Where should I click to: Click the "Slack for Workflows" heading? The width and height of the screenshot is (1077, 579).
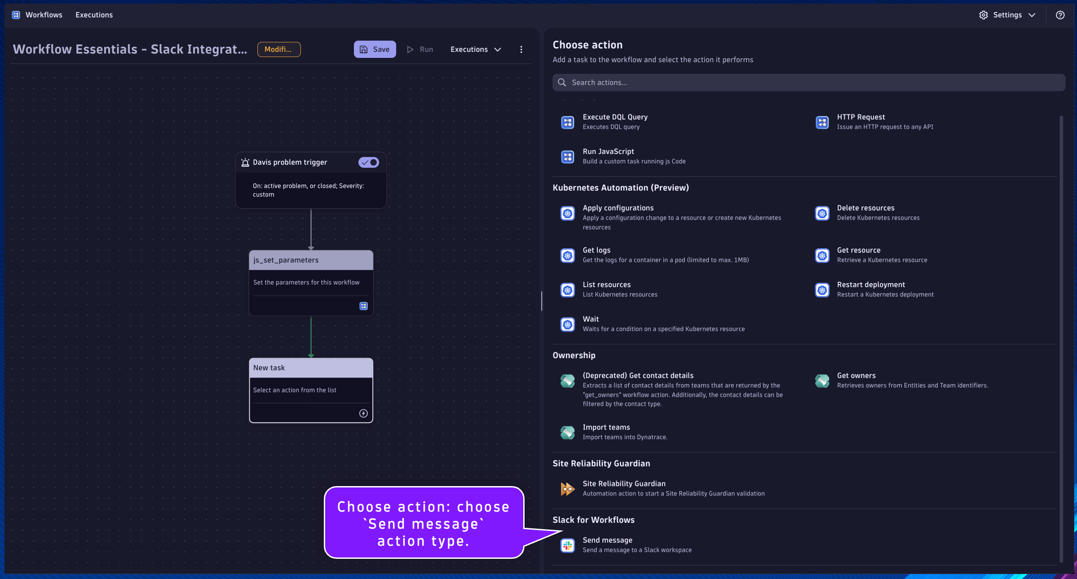(x=593, y=520)
